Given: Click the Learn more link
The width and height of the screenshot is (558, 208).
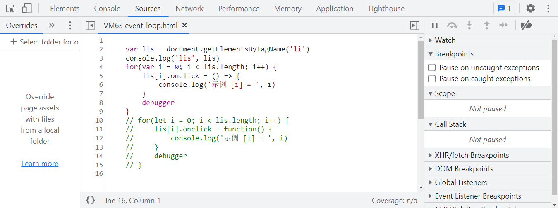Looking at the screenshot, I should point(40,164).
